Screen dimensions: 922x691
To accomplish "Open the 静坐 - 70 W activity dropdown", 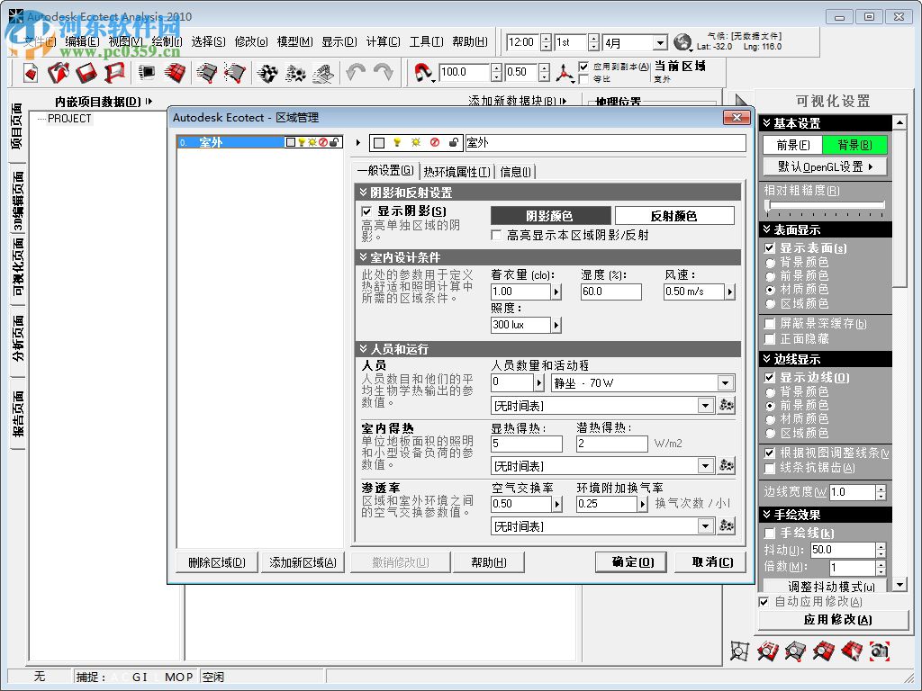I will point(726,383).
